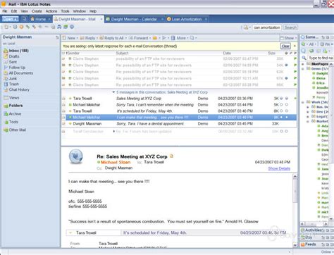Screen dimensions: 334x255
Task: Open the Help menu
Action: (93, 11)
